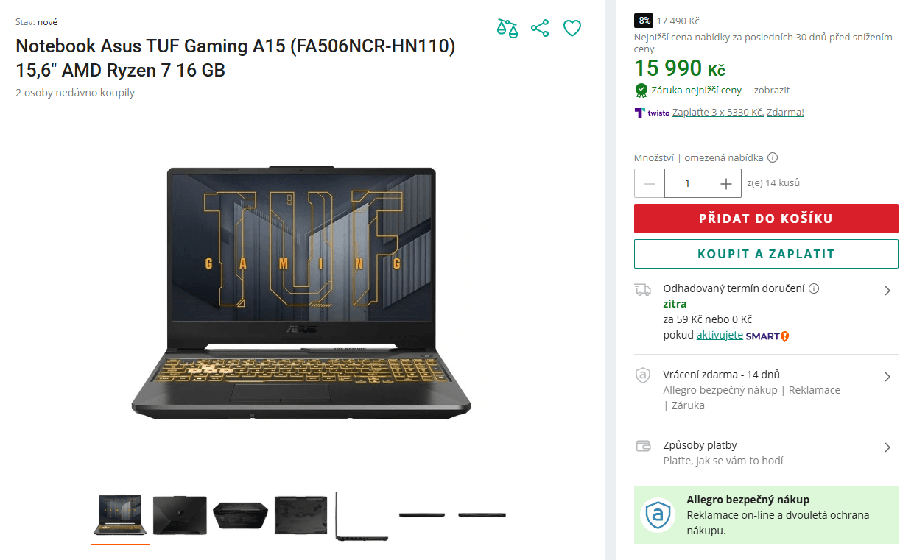Add product to favorites via heart icon
Screen dimensions: 914x560
572,27
